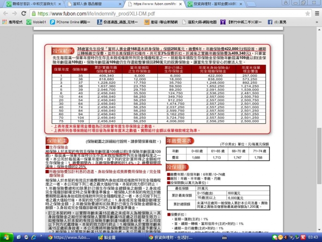Close the 職場甘苦談 tab

[60, 4]
